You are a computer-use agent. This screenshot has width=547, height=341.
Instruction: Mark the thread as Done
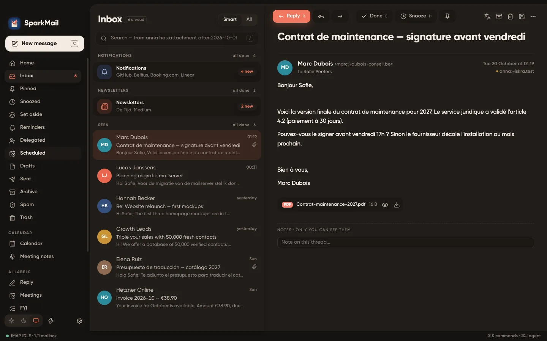click(x=374, y=16)
